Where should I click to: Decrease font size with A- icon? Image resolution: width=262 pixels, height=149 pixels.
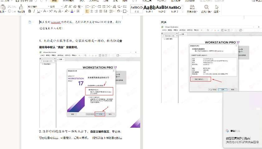pyautogui.click(x=70, y=6)
